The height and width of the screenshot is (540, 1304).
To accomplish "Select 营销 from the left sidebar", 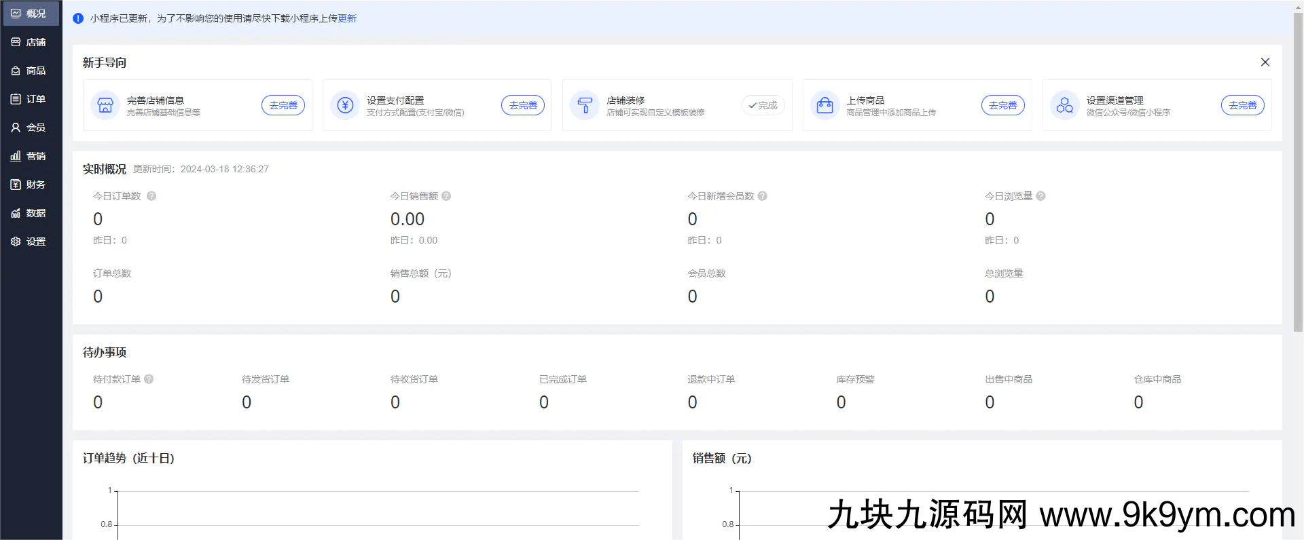I will tap(29, 156).
